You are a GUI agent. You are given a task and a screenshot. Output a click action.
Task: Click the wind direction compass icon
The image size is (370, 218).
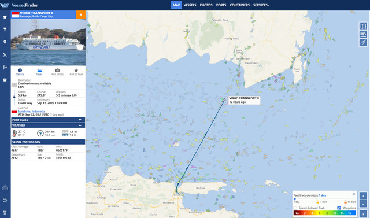pyautogui.click(x=40, y=134)
